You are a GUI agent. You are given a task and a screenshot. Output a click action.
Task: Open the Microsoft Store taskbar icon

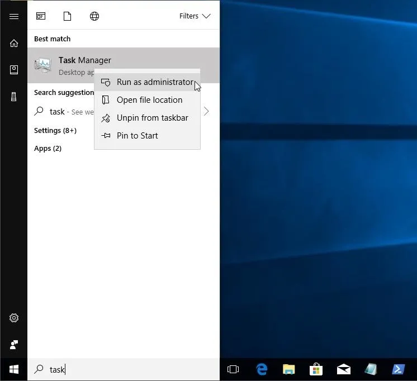316,369
